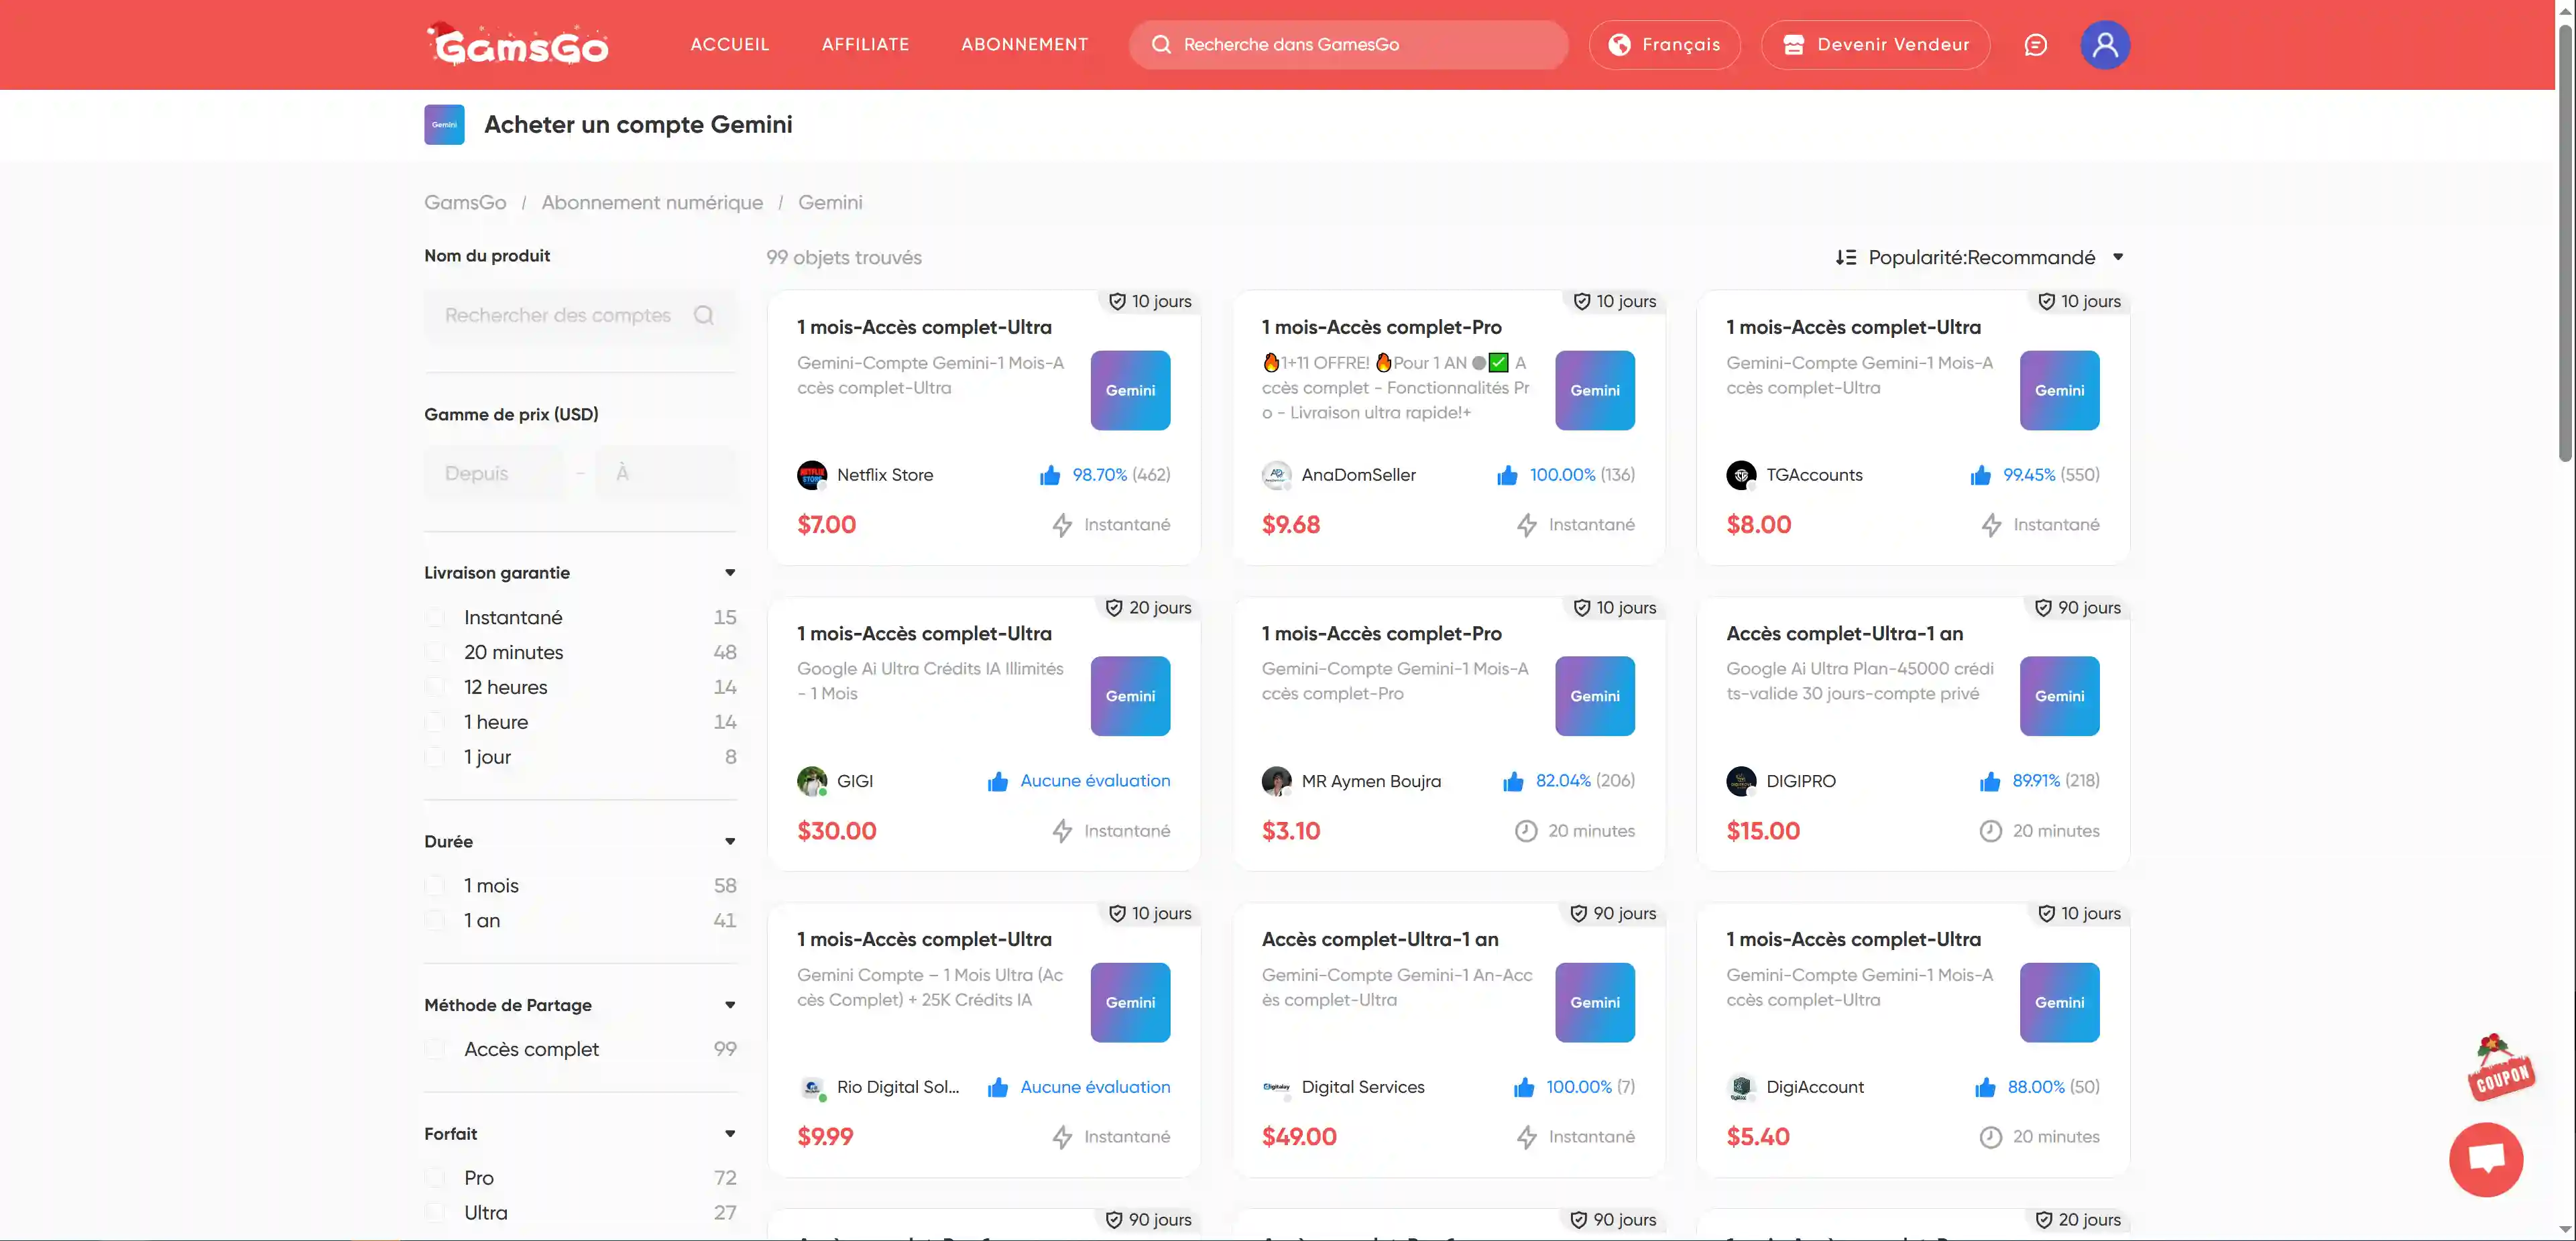Image resolution: width=2576 pixels, height=1241 pixels.
Task: Follow the Abonnement numérique breadcrumb link
Action: pyautogui.click(x=652, y=203)
